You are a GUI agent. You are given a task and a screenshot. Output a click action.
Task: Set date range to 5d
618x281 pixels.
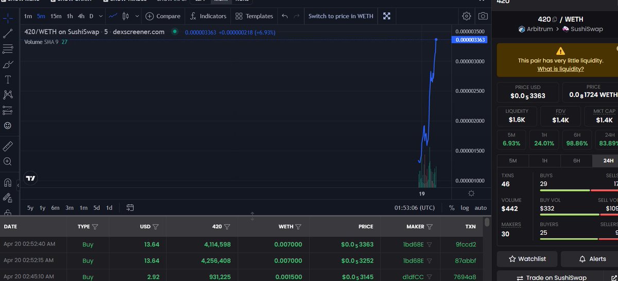point(96,208)
